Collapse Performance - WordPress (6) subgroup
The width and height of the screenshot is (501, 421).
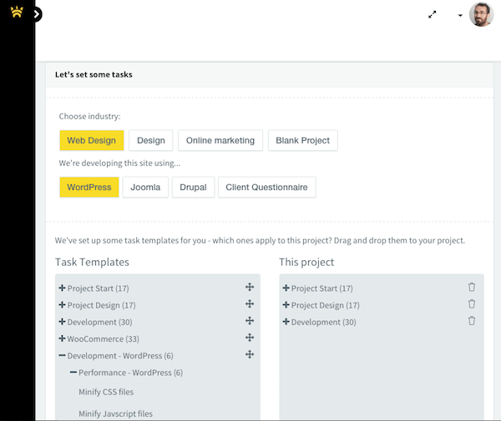(x=73, y=372)
